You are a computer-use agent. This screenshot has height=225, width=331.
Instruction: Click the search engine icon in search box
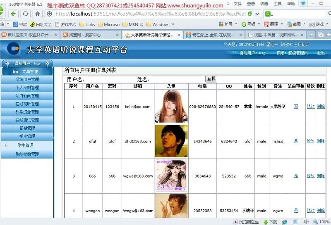point(268,14)
